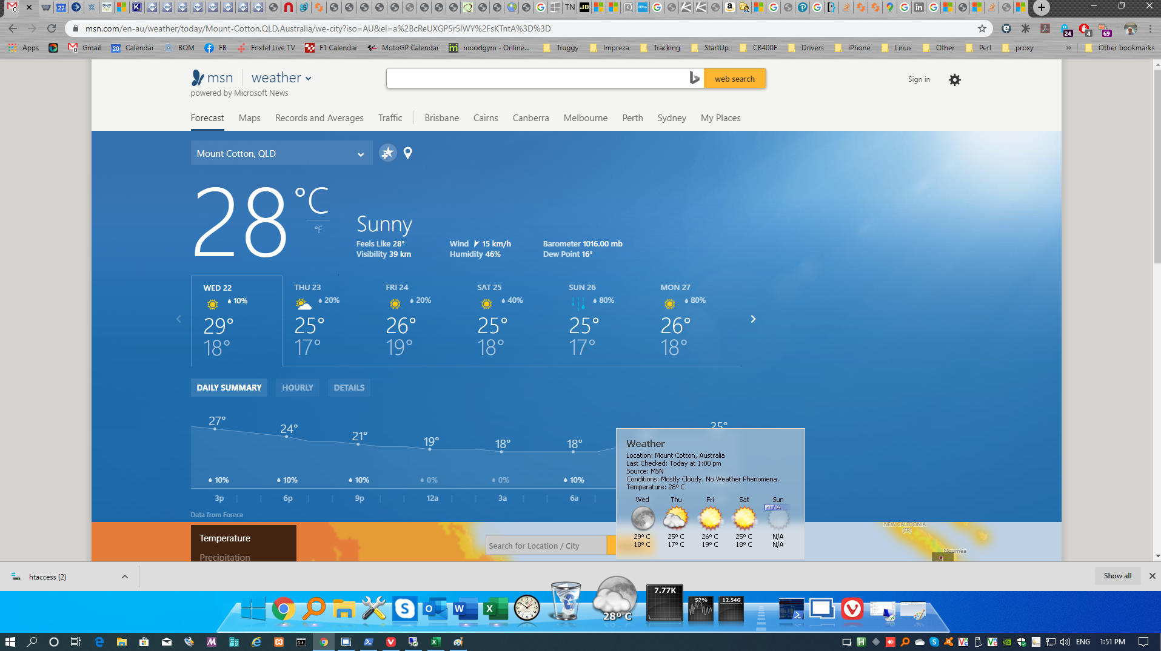The image size is (1161, 651).
Task: Switch temperature units to °F
Action: 318,230
